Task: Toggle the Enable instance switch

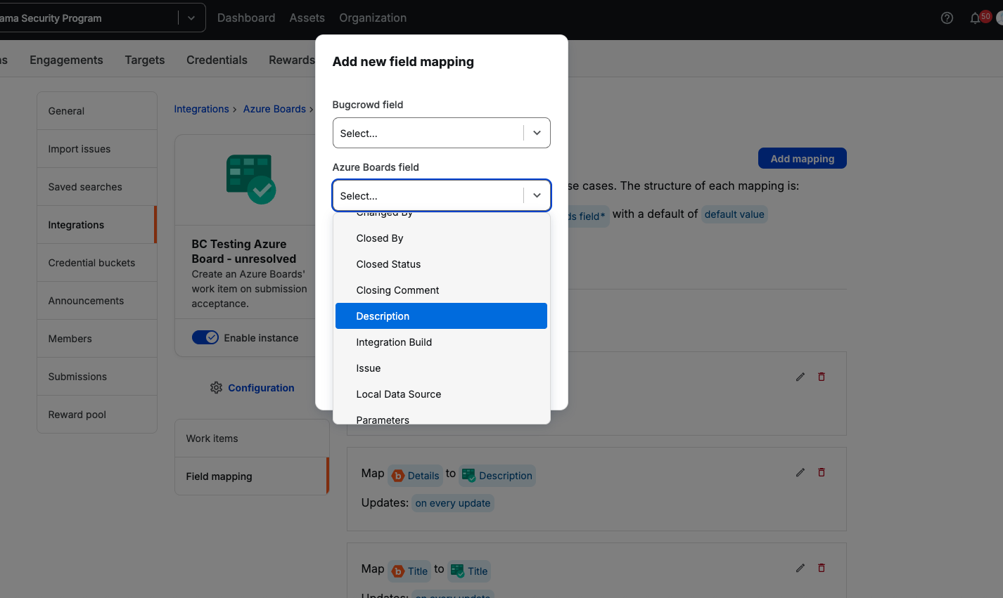Action: (x=205, y=338)
